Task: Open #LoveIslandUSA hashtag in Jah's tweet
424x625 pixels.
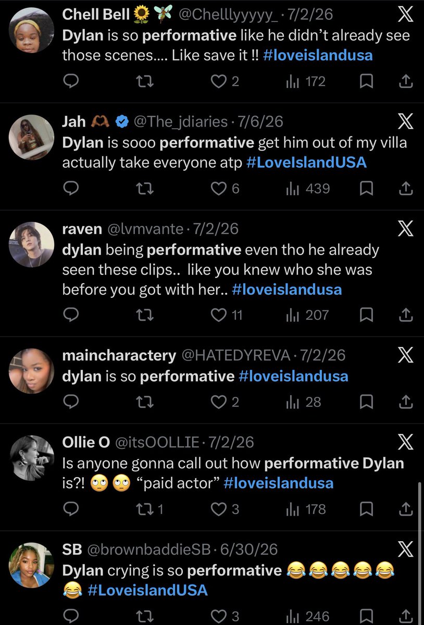Action: [306, 162]
